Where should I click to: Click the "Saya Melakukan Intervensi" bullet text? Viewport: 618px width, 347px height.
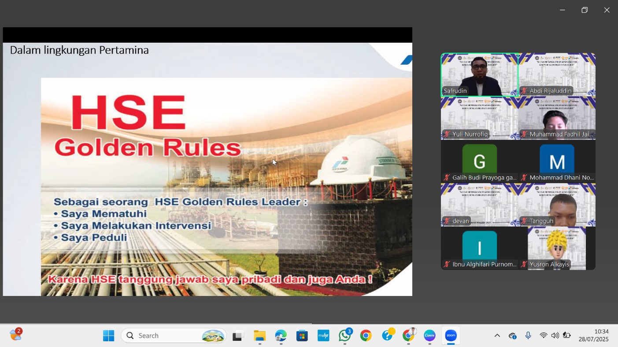pyautogui.click(x=136, y=226)
